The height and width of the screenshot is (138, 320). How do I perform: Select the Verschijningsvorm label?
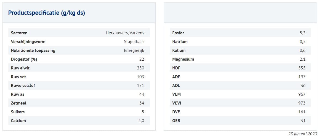coord(28,42)
